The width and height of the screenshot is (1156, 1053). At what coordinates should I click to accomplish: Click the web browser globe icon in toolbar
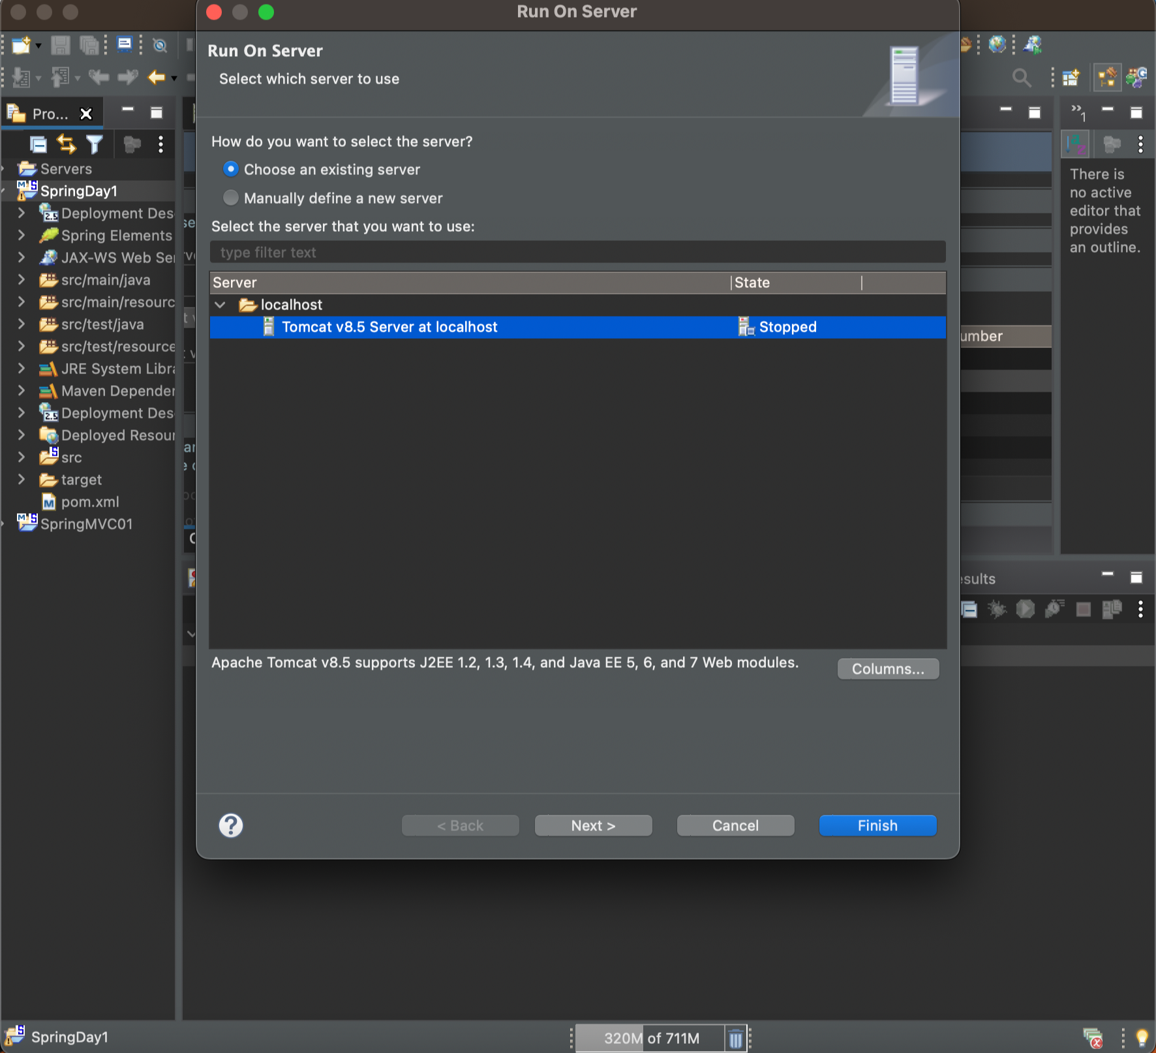[997, 44]
